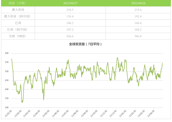Click the value 138.4
This screenshot has width=172, height=122.
[70, 16]
